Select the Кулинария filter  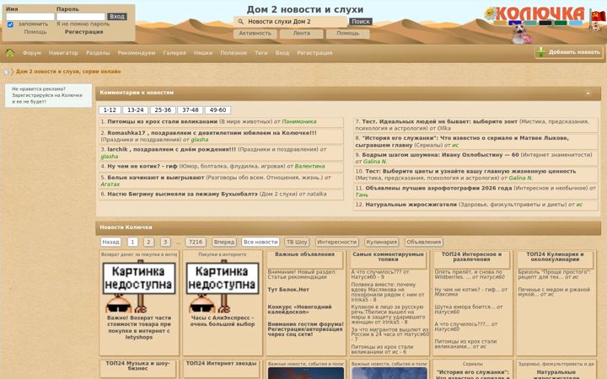coord(382,242)
